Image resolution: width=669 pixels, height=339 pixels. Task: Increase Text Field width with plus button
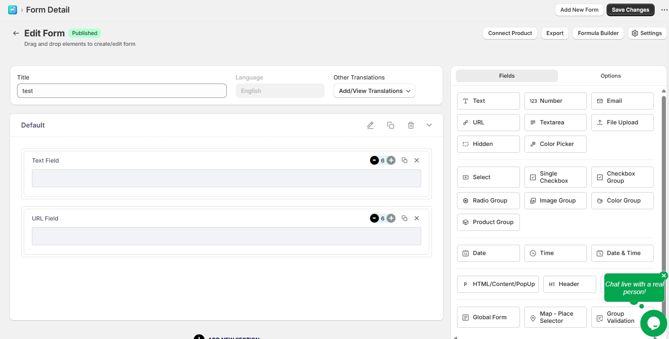[x=391, y=160]
